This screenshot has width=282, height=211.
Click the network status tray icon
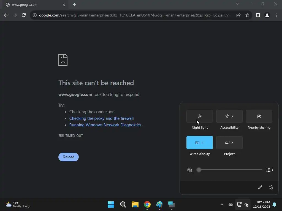[x=239, y=204]
